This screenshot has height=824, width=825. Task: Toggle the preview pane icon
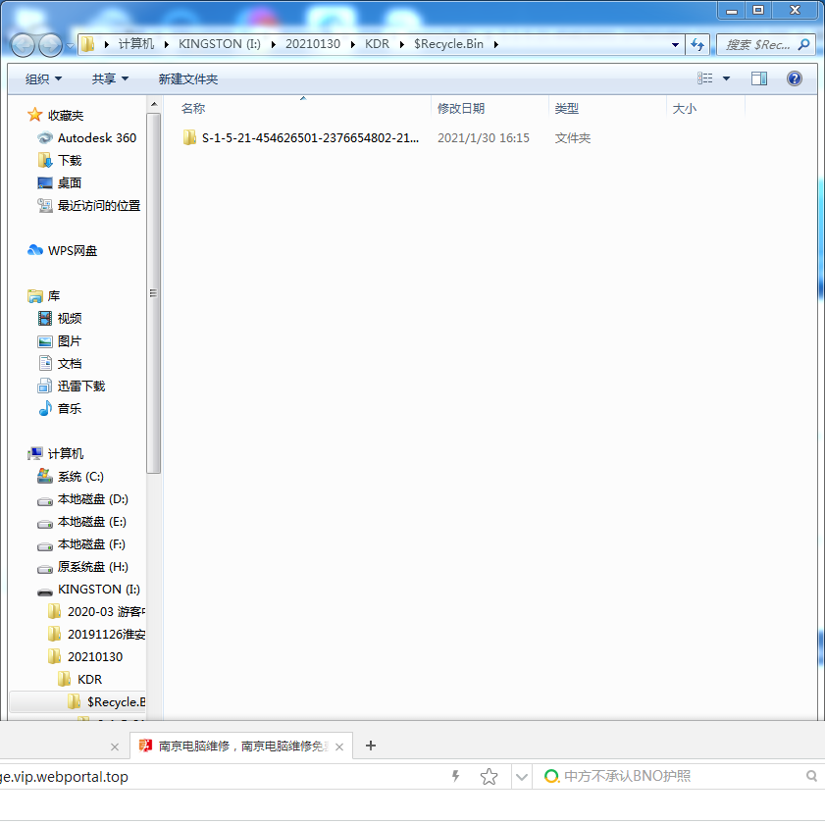[x=759, y=78]
